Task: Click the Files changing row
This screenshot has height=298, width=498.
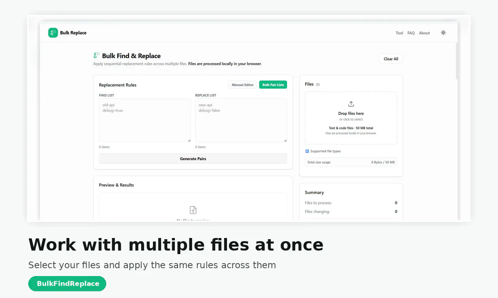Action: click(351, 212)
